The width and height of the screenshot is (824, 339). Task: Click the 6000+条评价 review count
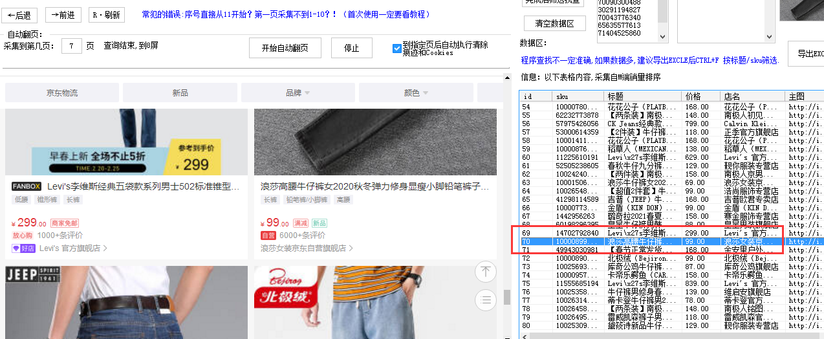click(x=302, y=235)
